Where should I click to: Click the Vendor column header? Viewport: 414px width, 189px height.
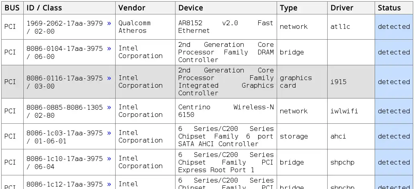point(145,8)
